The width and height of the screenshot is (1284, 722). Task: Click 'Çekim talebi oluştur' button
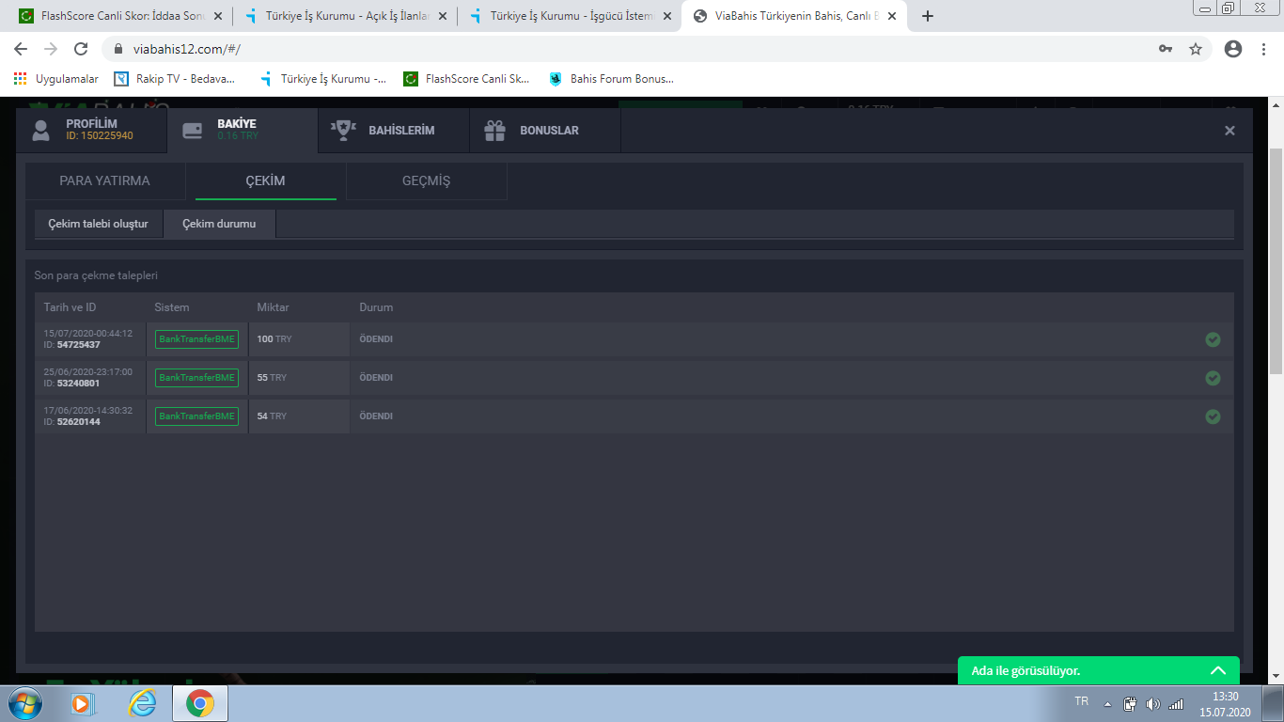point(98,224)
